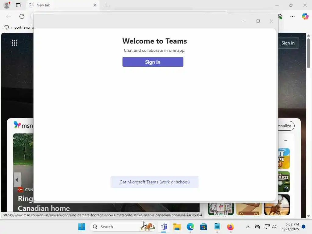Select the New tab browser tab
Viewport: 312px width, 234px height.
63,5
